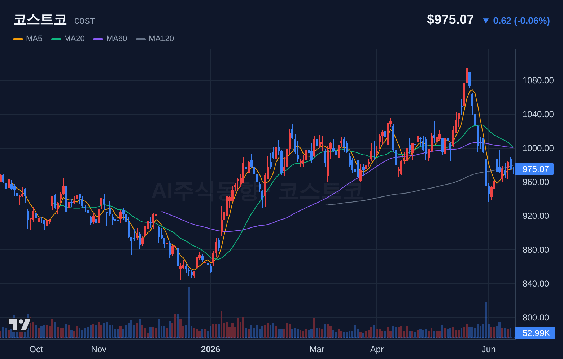This screenshot has height=359, width=563.
Task: Click the $975.07 current price
Action: pos(450,19)
